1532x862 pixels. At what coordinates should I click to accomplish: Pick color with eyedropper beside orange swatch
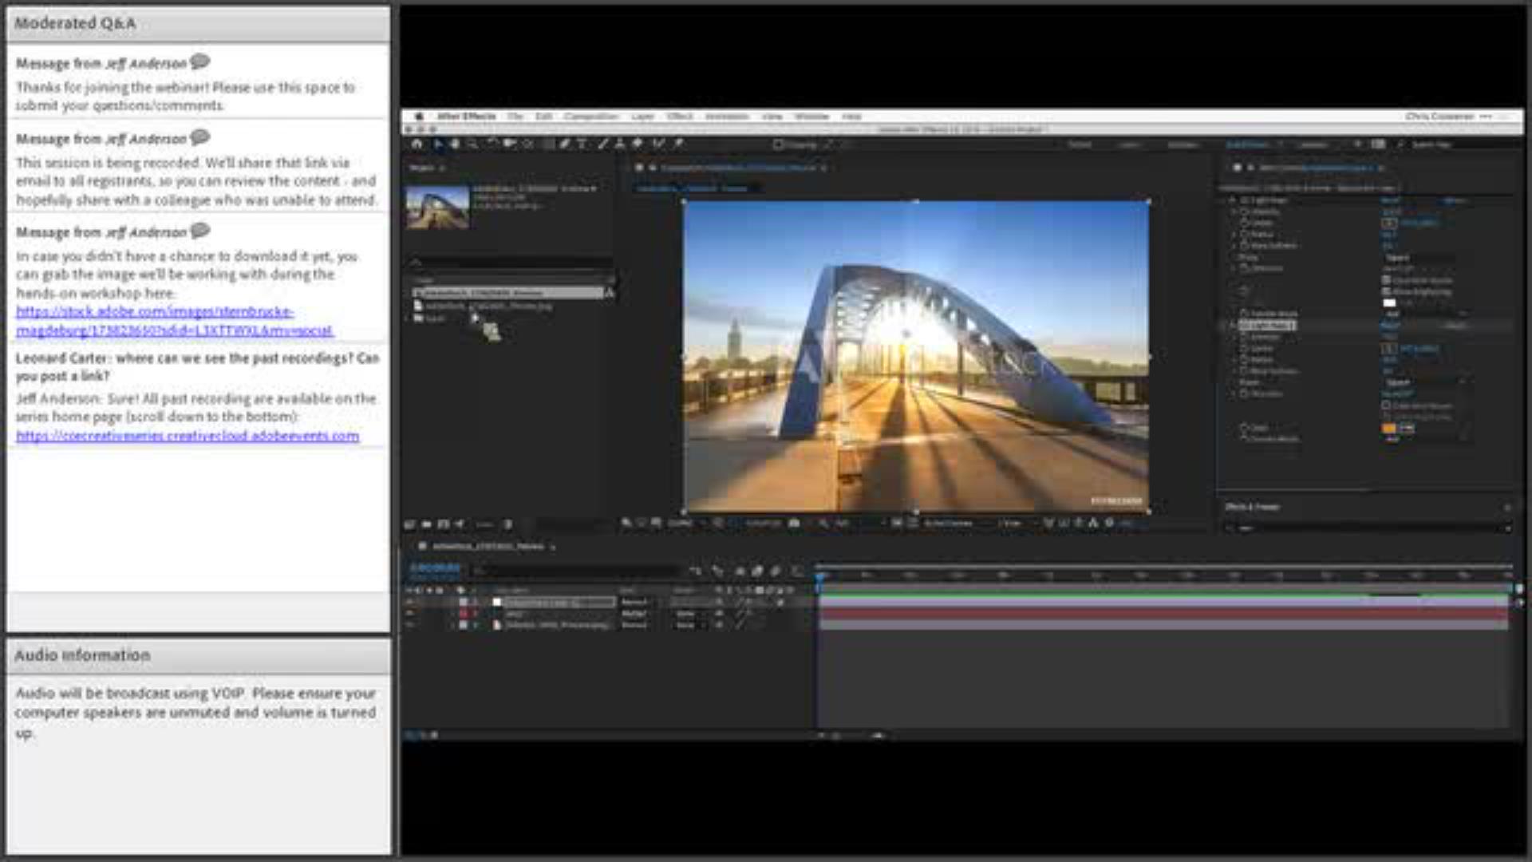[x=1407, y=429]
